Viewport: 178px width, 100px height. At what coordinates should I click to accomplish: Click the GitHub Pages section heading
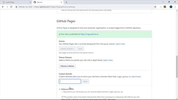coord(66,21)
